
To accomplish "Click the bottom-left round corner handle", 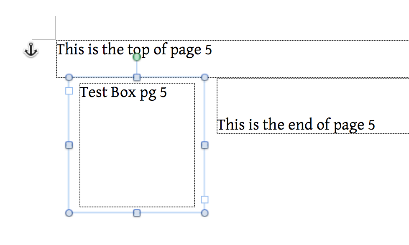I will click(x=69, y=213).
